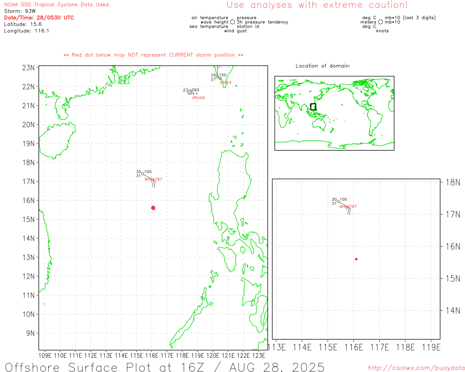
Task: Click pressure value 093 near station VRUX9
Action: [x=195, y=90]
